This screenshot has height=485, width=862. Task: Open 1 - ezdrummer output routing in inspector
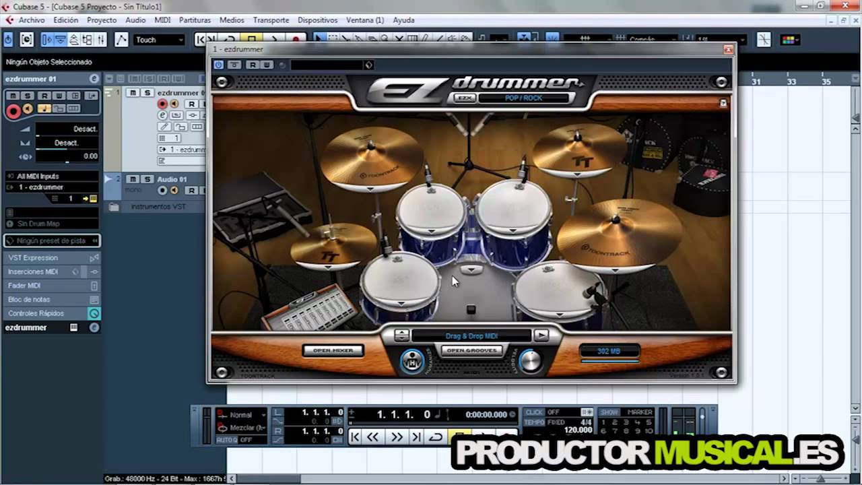pyautogui.click(x=52, y=187)
